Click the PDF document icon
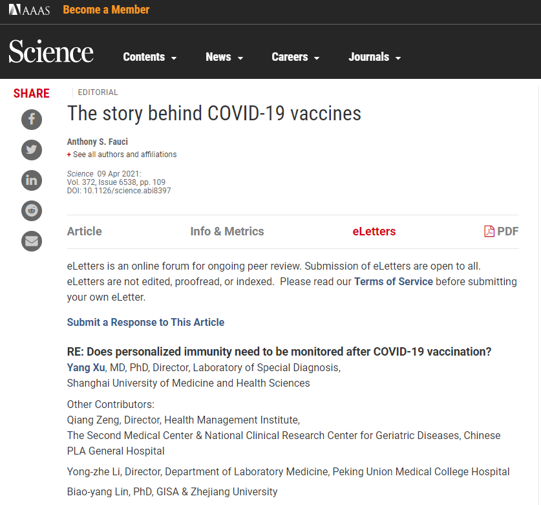Viewport: 541px width, 505px height. click(489, 231)
